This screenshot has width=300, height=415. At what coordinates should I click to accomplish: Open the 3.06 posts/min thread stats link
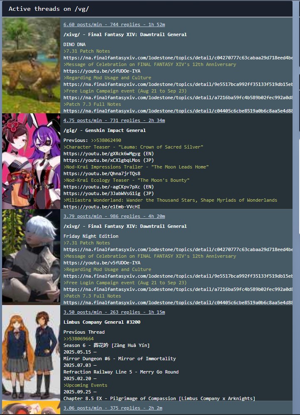(113, 408)
